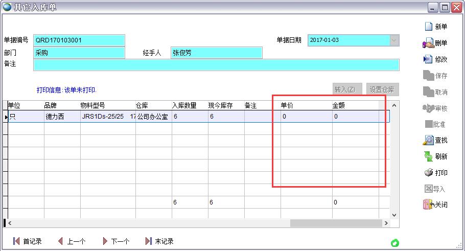Open 查找 (search) tool
The image size is (465, 251).
point(428,140)
